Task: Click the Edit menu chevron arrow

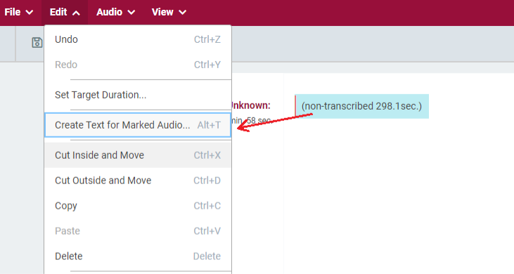Action: click(x=76, y=13)
